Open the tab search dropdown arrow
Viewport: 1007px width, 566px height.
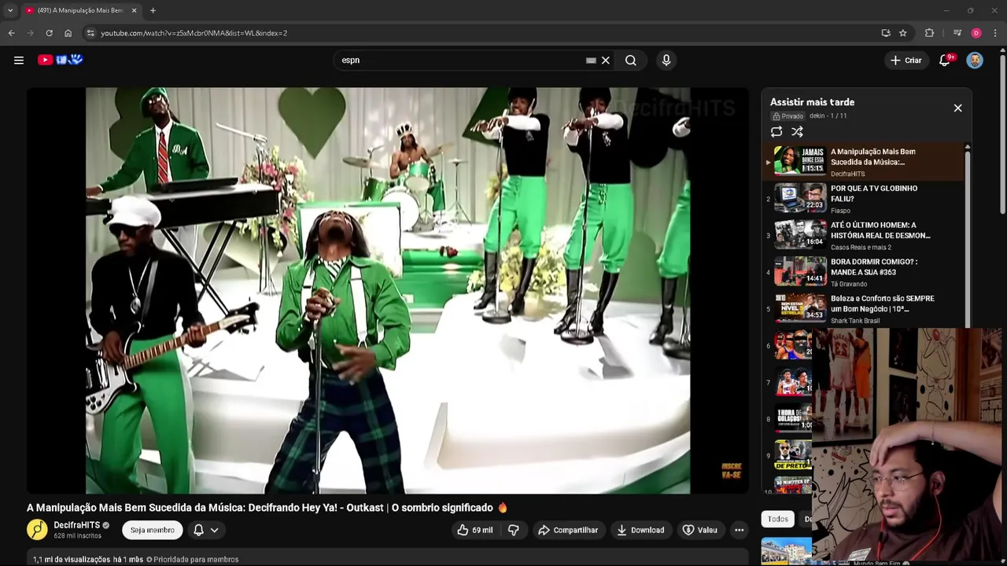click(x=10, y=10)
